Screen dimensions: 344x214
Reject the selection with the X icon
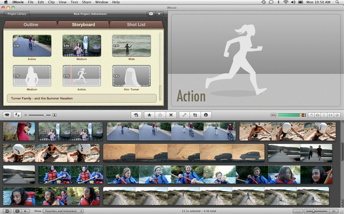(x=171, y=115)
